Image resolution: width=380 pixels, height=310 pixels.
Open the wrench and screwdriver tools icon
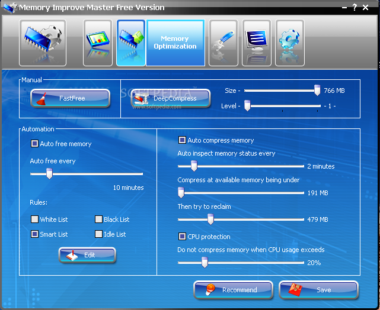[x=223, y=43]
